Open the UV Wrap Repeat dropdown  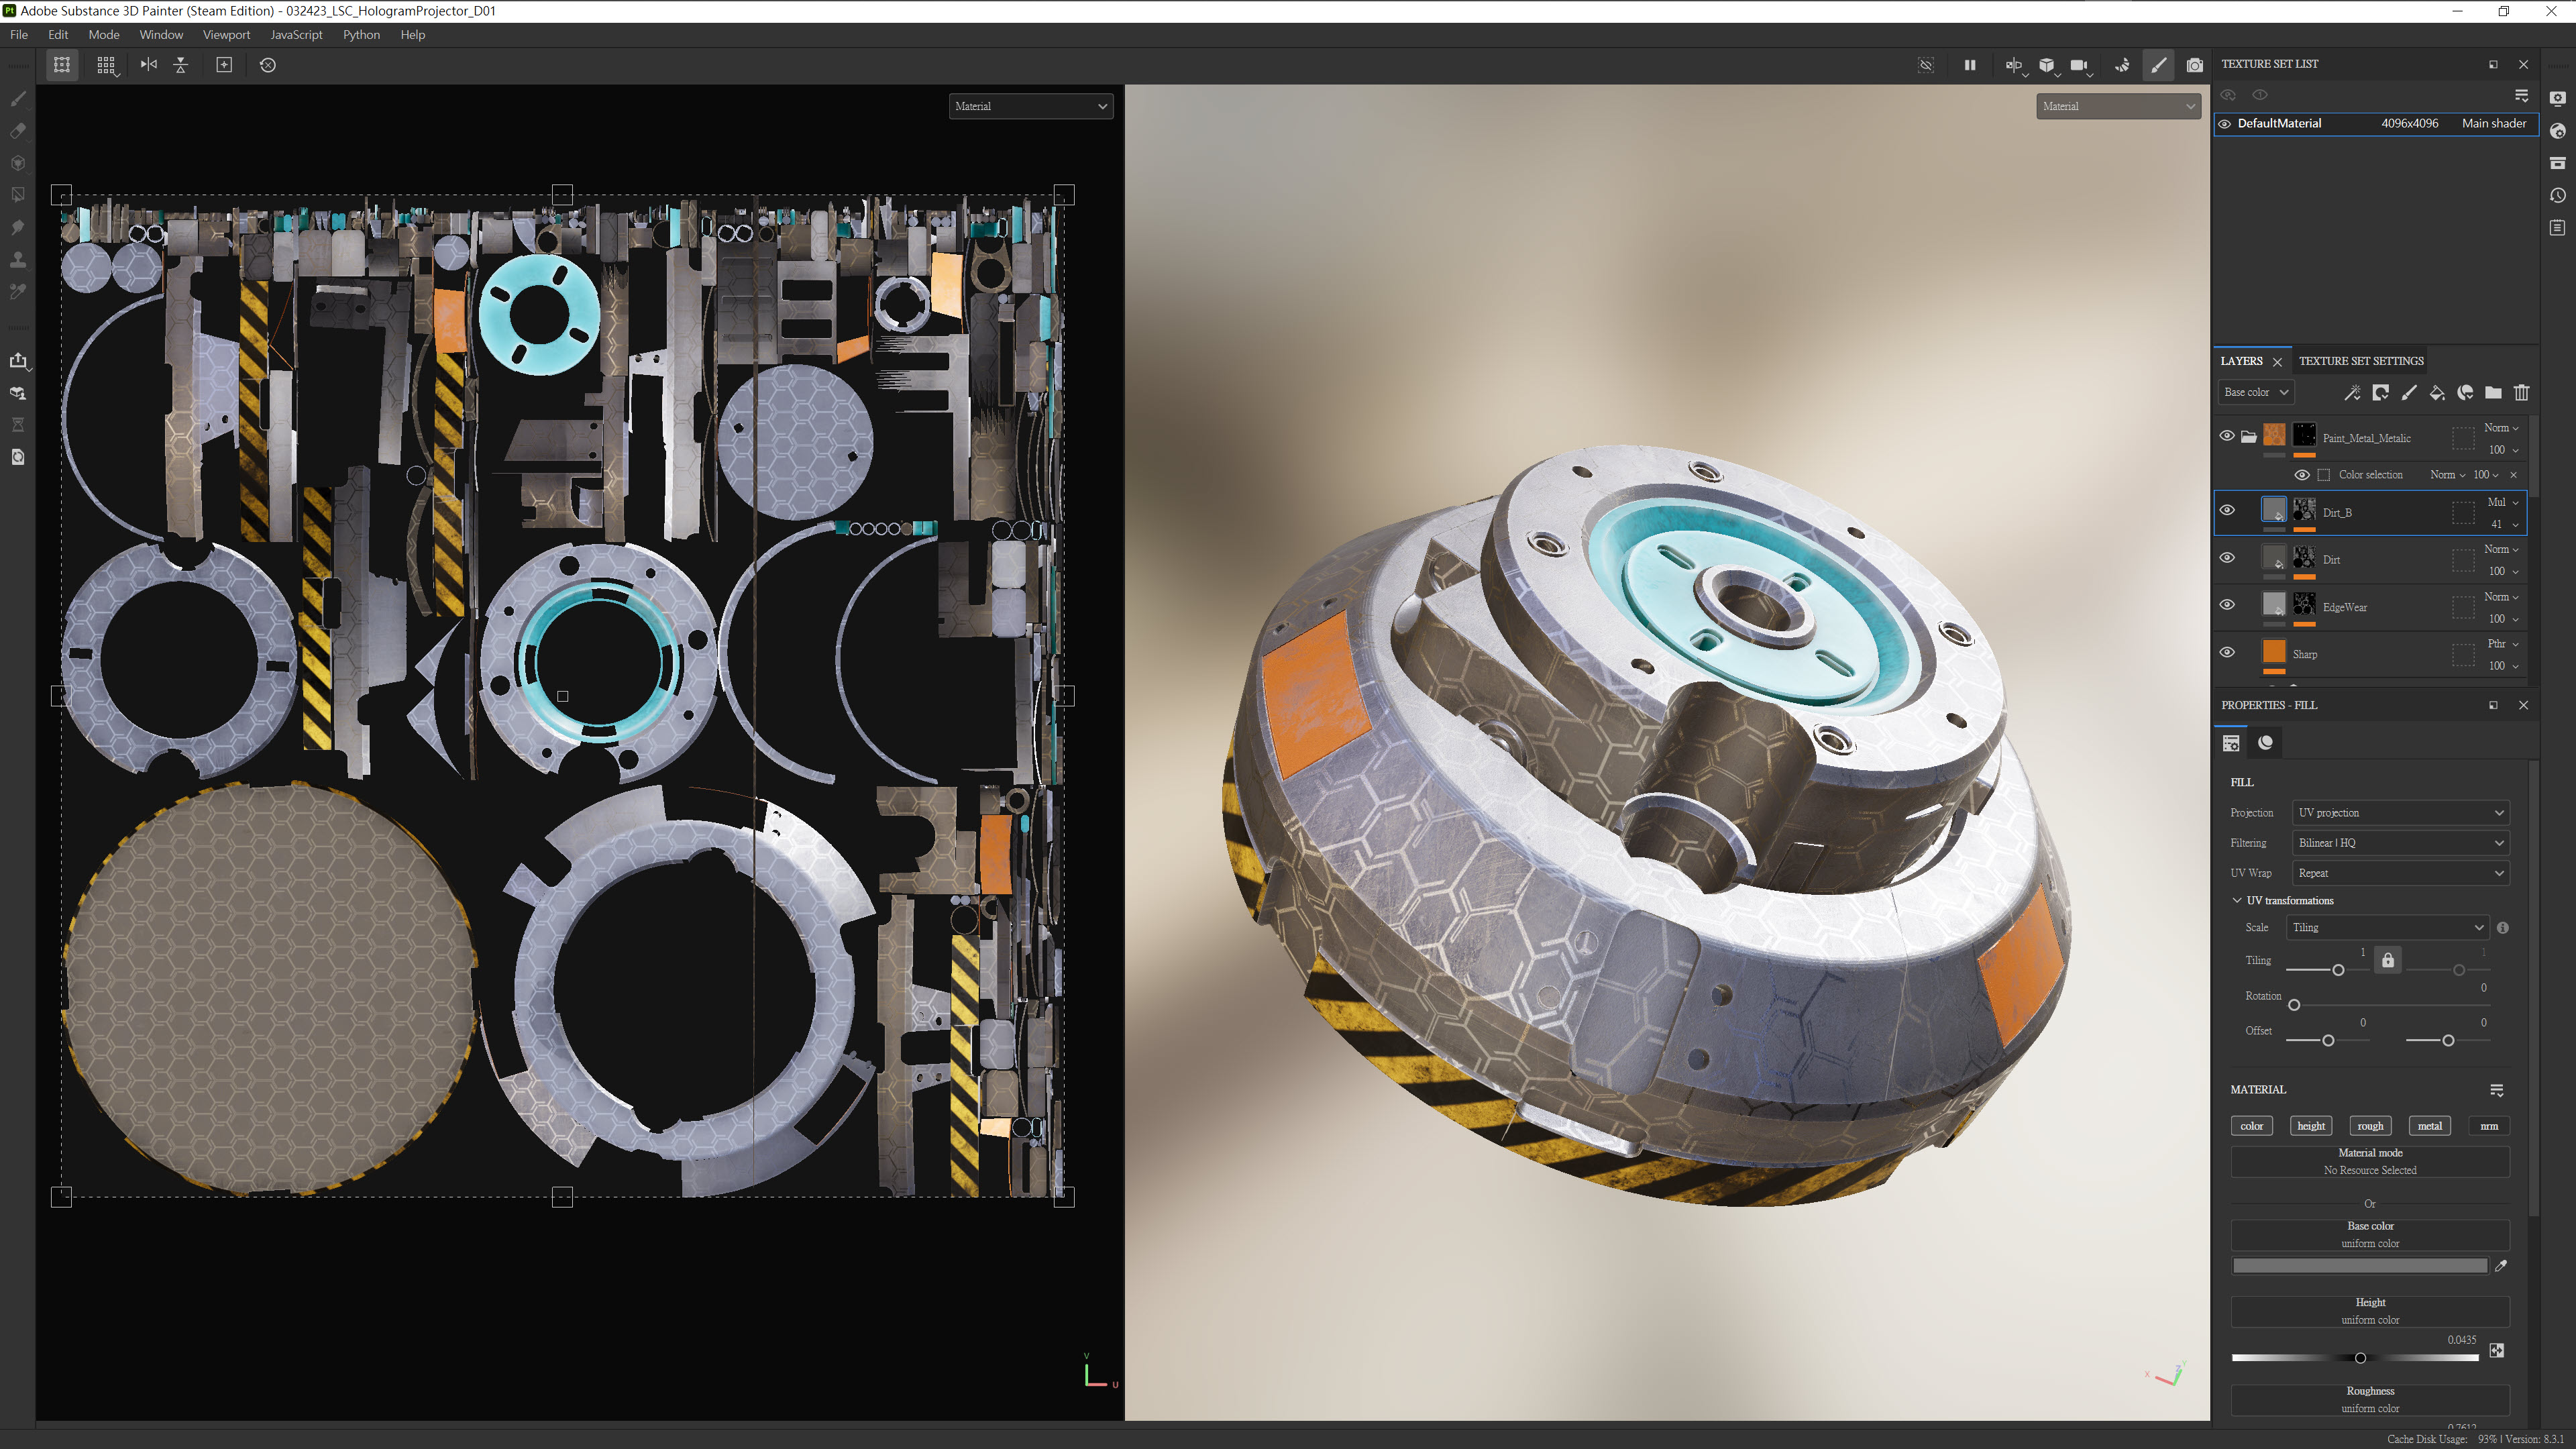click(x=2400, y=873)
